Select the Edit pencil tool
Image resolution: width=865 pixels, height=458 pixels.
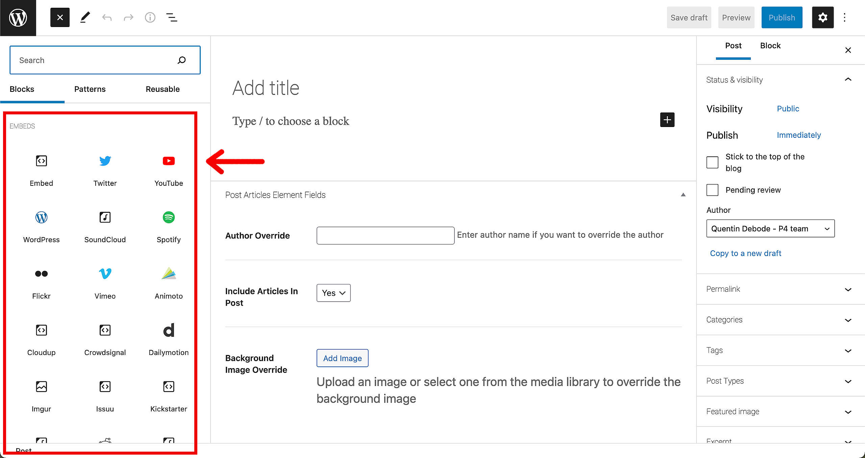pyautogui.click(x=85, y=18)
